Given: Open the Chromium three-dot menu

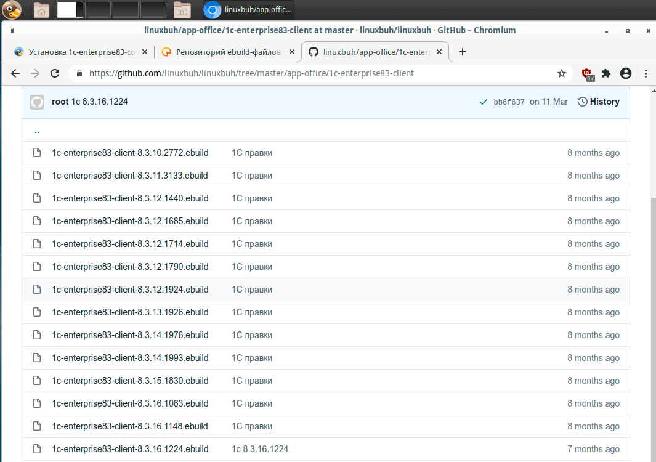Looking at the screenshot, I should [x=646, y=73].
